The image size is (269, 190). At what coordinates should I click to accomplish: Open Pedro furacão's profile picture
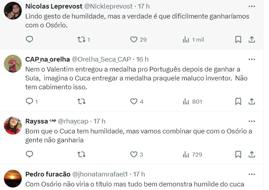tap(13, 178)
